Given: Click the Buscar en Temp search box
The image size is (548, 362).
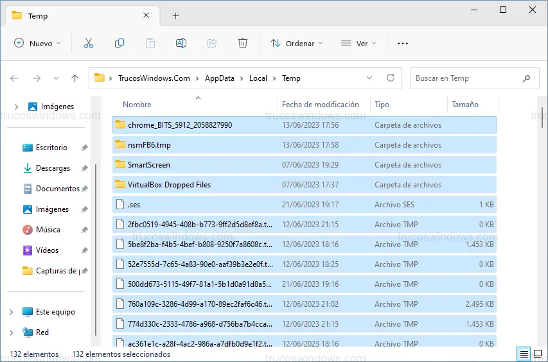Looking at the screenshot, I should point(466,78).
